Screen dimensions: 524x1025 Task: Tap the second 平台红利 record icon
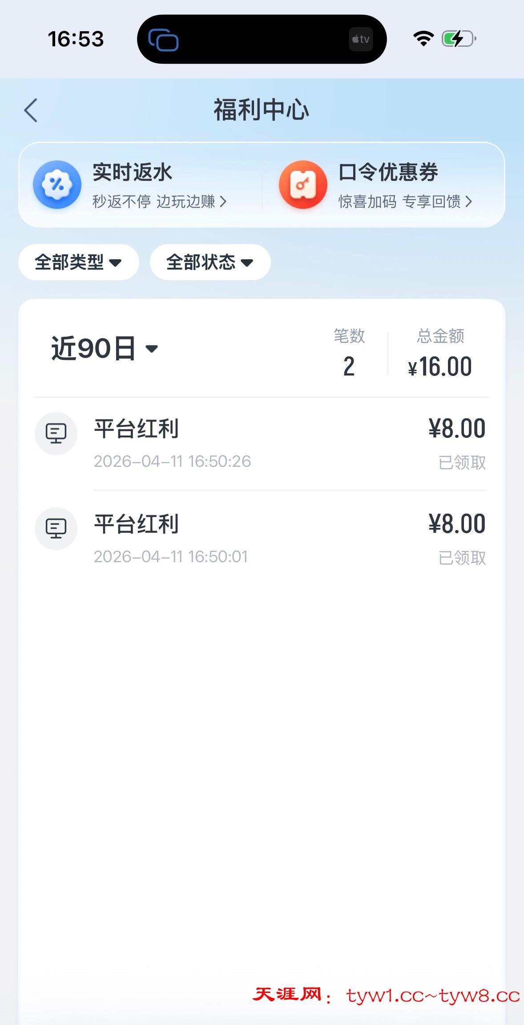coord(56,528)
